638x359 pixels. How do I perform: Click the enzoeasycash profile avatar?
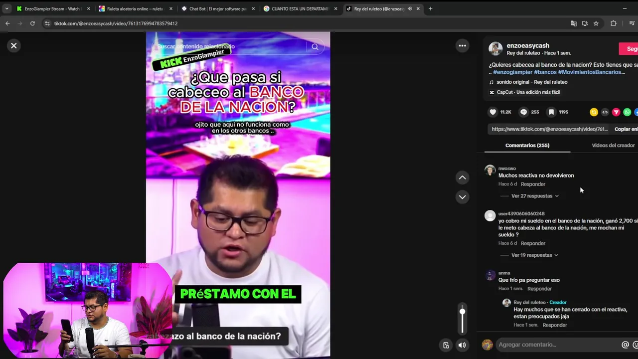click(495, 48)
